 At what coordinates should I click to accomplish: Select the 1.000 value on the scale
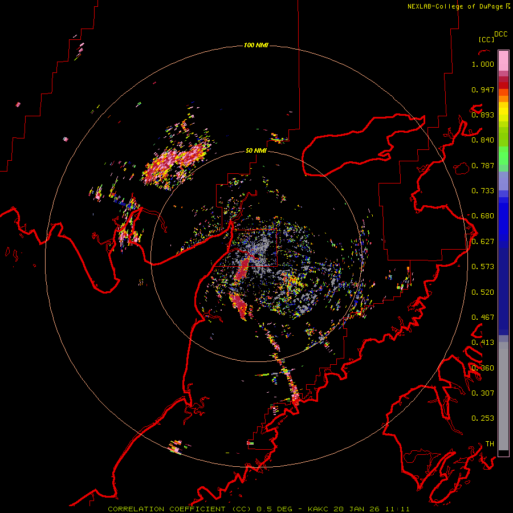(x=483, y=64)
